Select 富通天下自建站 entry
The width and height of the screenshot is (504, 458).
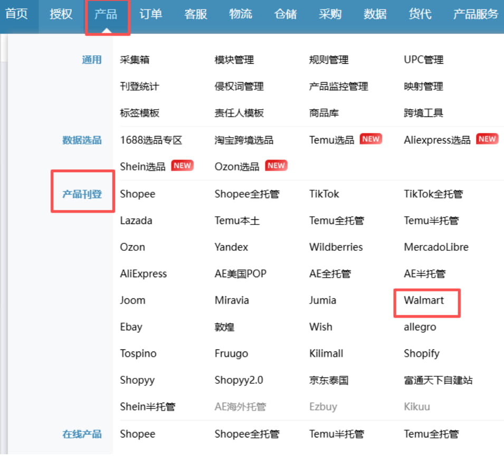(438, 380)
